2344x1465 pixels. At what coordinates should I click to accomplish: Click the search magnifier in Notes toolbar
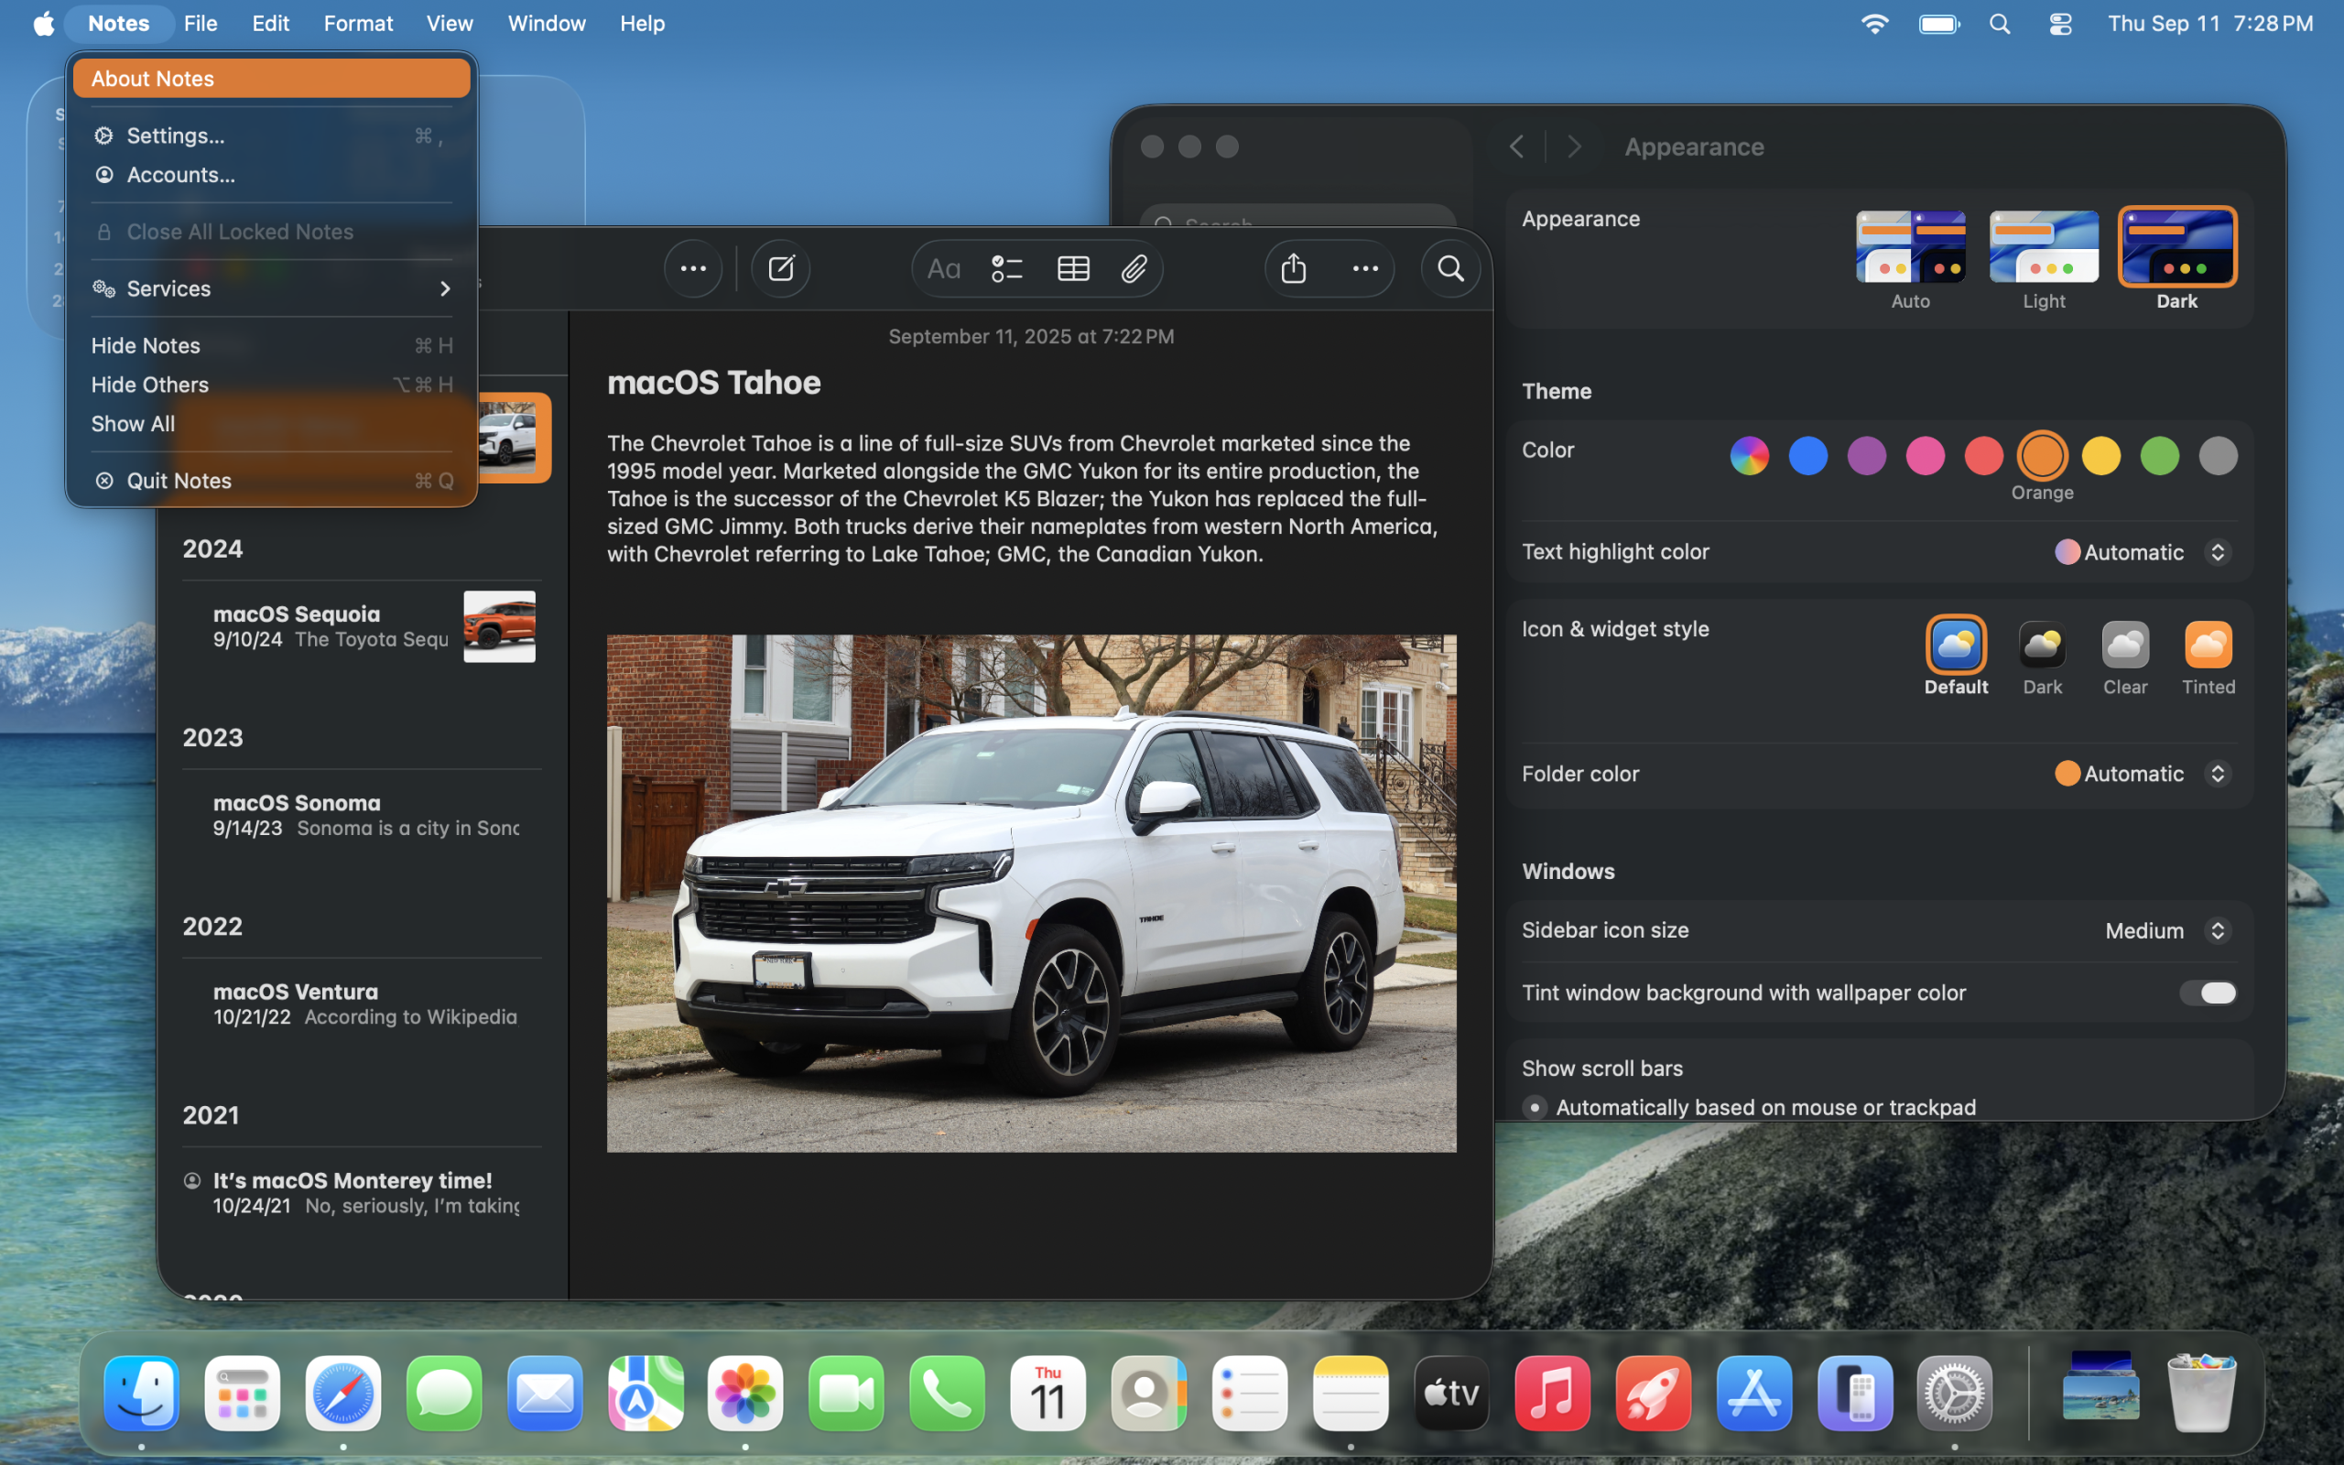1450,268
